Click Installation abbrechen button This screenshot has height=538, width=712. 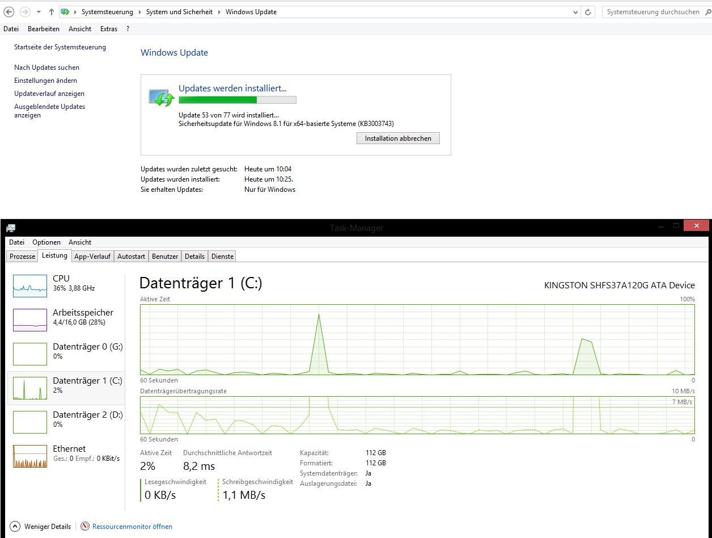point(398,138)
